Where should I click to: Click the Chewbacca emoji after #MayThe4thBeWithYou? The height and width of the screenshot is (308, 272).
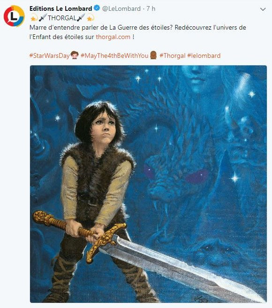click(x=153, y=55)
